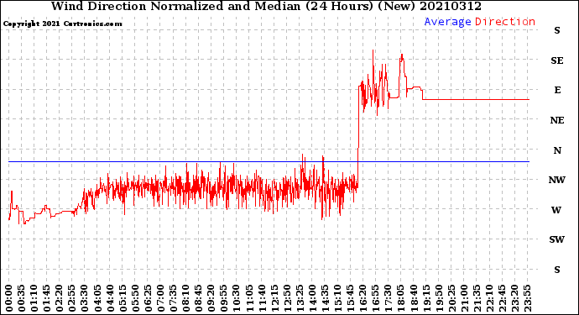Image resolution: width=579 pixels, height=315 pixels.
Task: Pick the "03:30" time label
Action: (85, 298)
